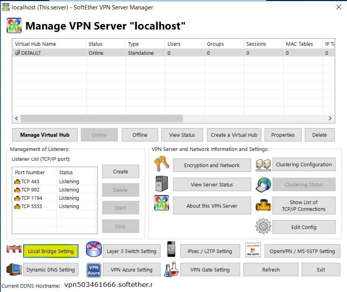347x292 pixels.
Task: Click the View Status button
Action: pyautogui.click(x=182, y=135)
